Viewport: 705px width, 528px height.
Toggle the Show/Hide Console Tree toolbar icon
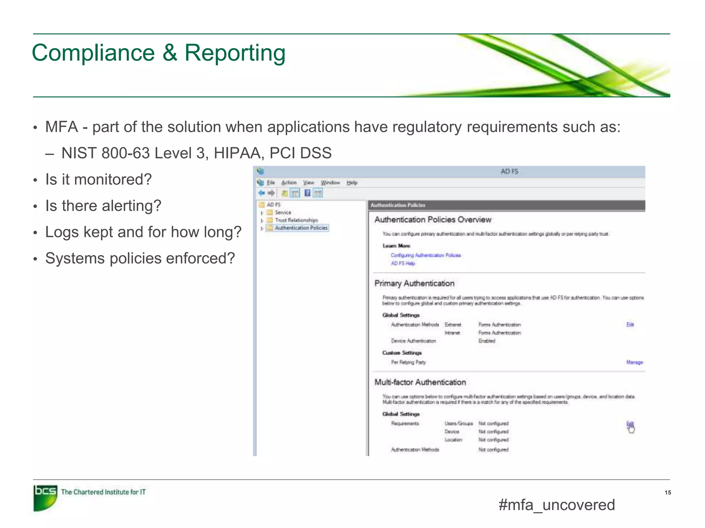pyautogui.click(x=295, y=193)
